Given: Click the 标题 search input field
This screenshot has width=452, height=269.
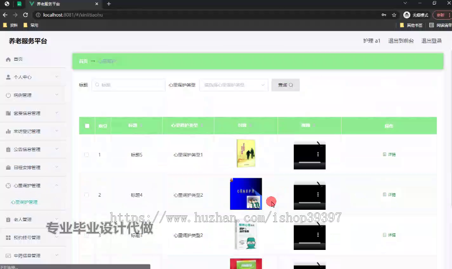Looking at the screenshot, I should tap(129, 85).
